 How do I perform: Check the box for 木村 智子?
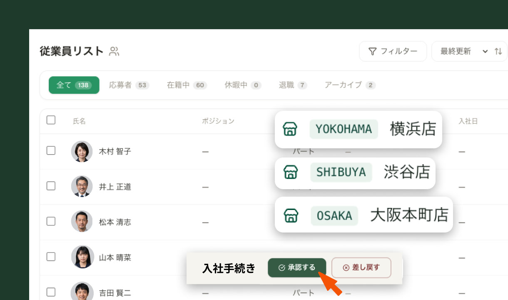tap(51, 150)
